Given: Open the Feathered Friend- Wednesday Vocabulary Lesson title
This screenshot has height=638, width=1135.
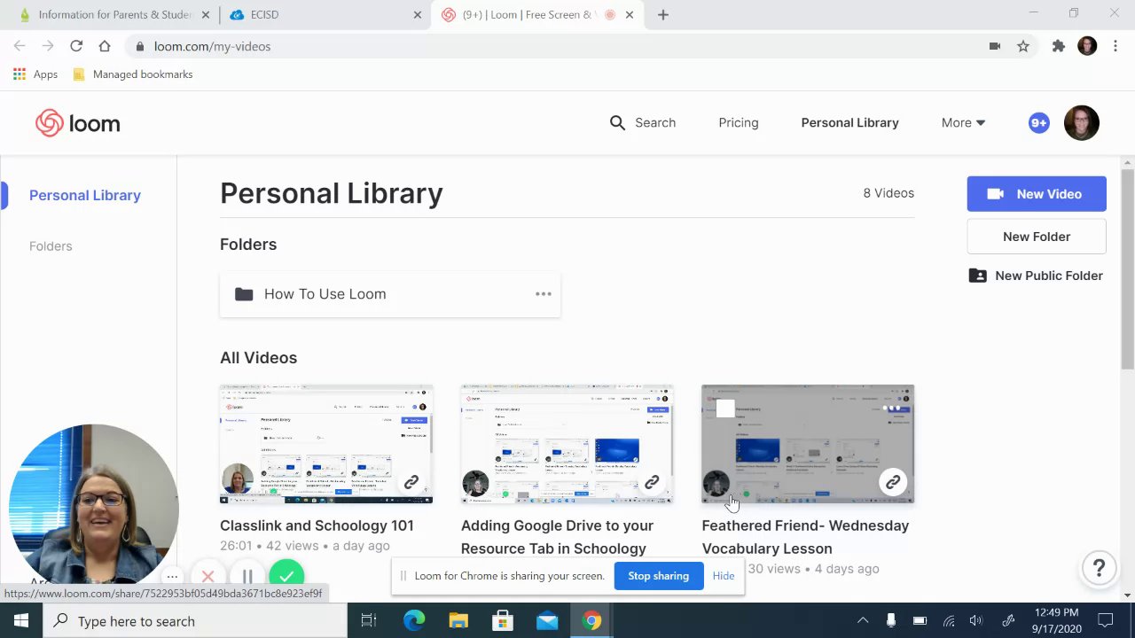Looking at the screenshot, I should tap(805, 537).
